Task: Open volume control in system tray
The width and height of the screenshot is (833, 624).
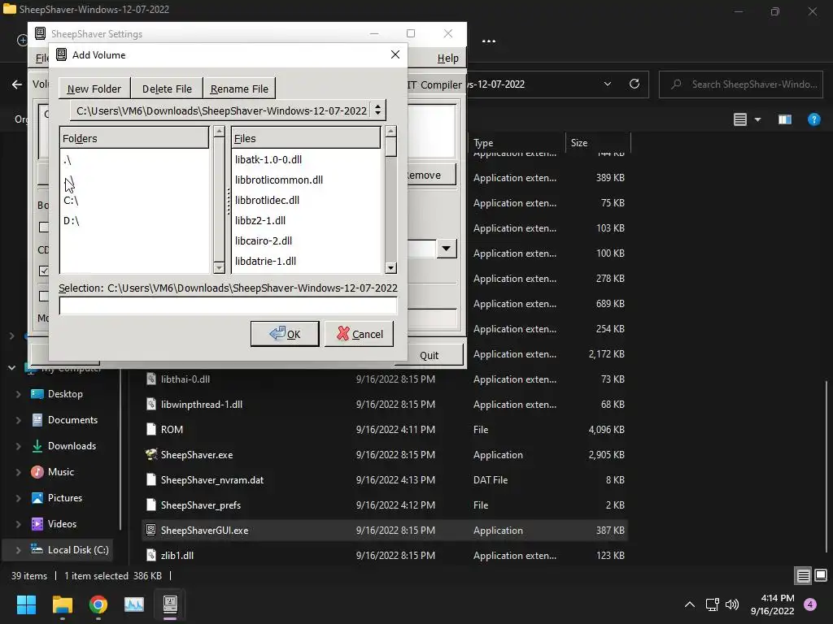Action: tap(732, 604)
